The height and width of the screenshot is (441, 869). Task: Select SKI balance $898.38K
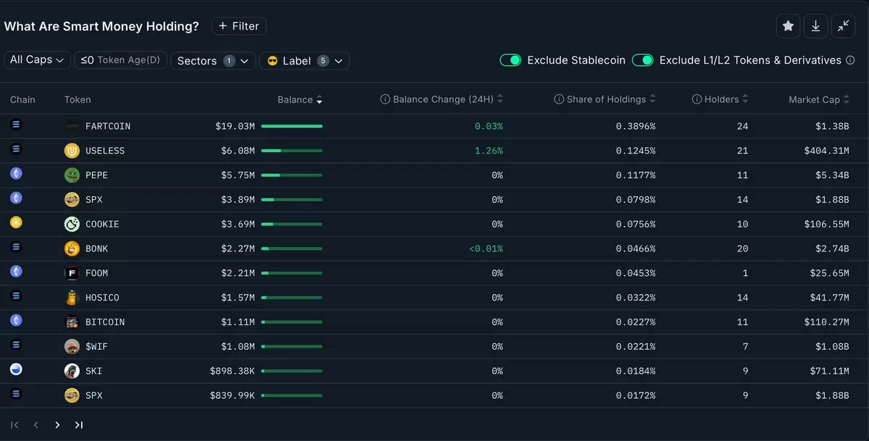click(232, 371)
